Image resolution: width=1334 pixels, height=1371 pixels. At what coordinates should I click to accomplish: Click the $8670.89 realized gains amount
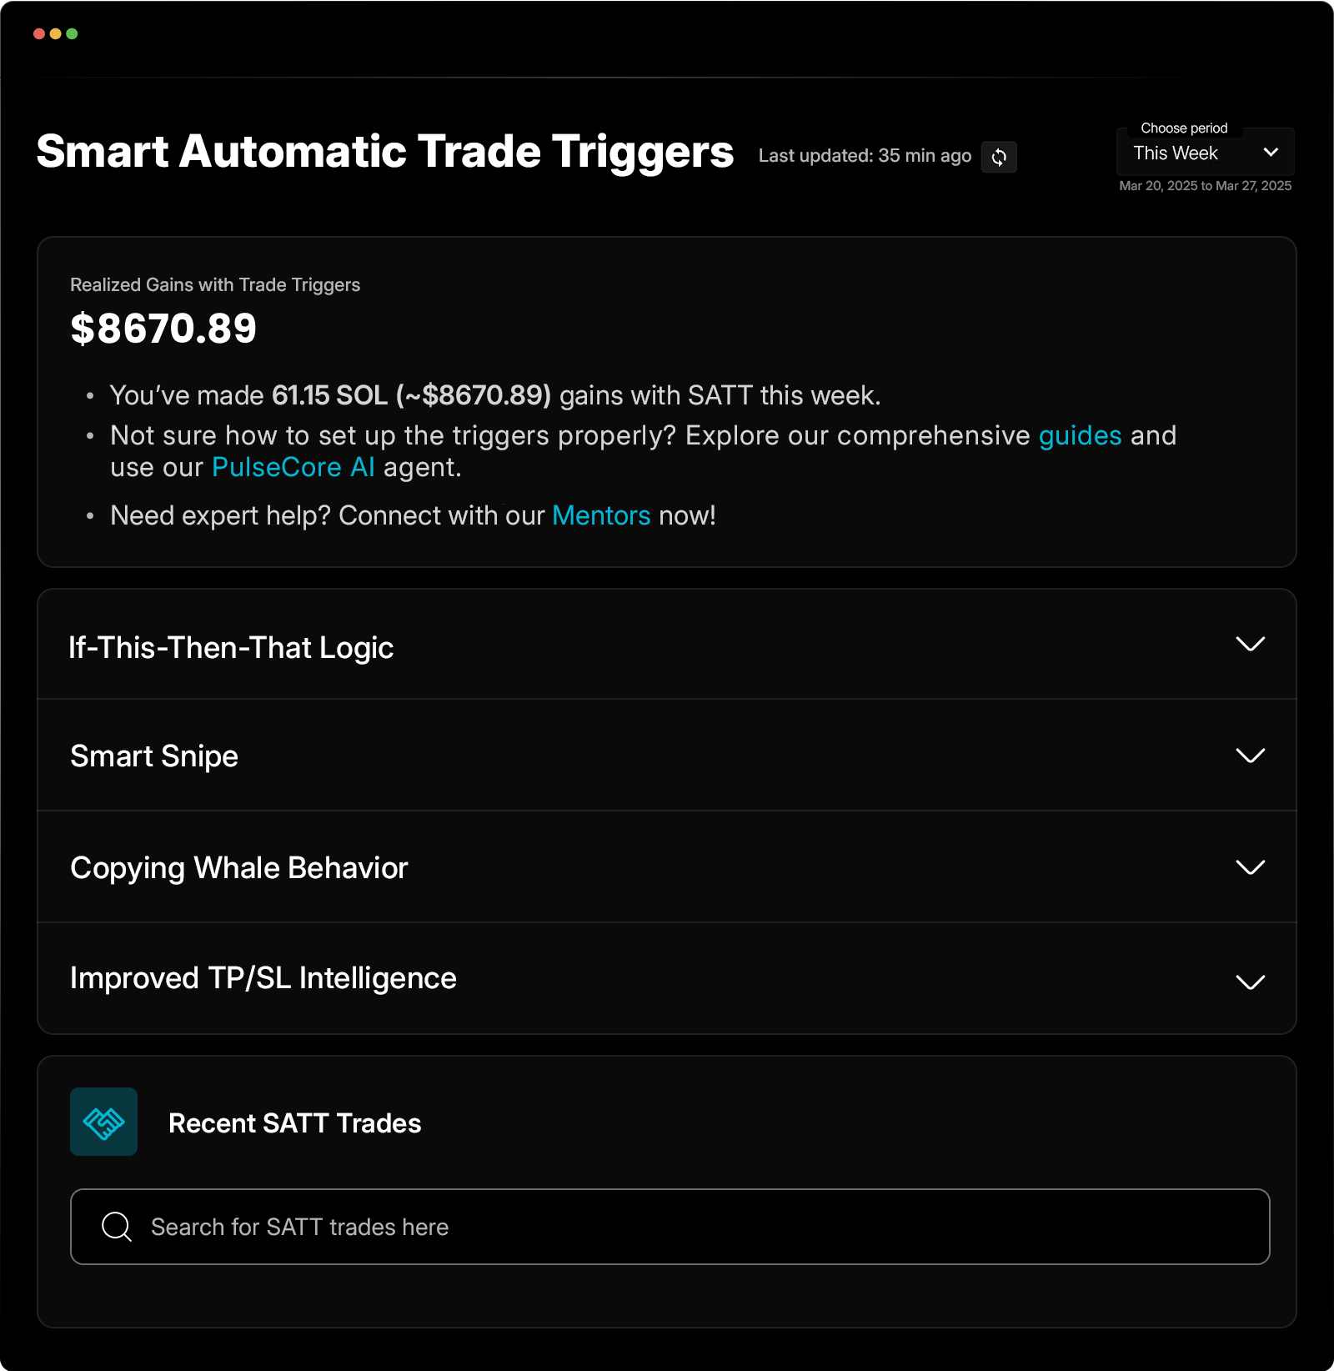(163, 329)
